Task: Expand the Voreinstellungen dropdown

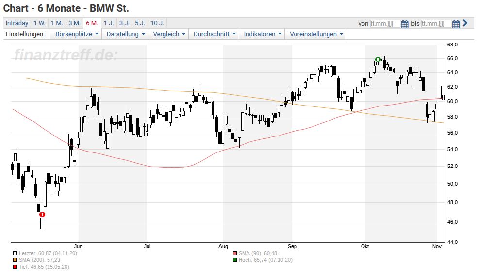Action: (x=316, y=34)
